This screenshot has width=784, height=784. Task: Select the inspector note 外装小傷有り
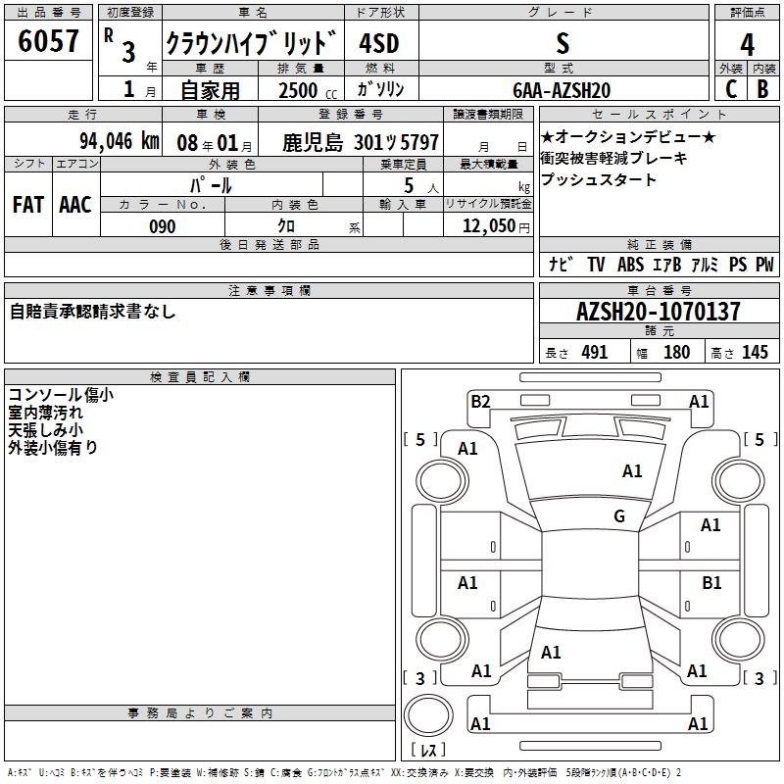[53, 448]
